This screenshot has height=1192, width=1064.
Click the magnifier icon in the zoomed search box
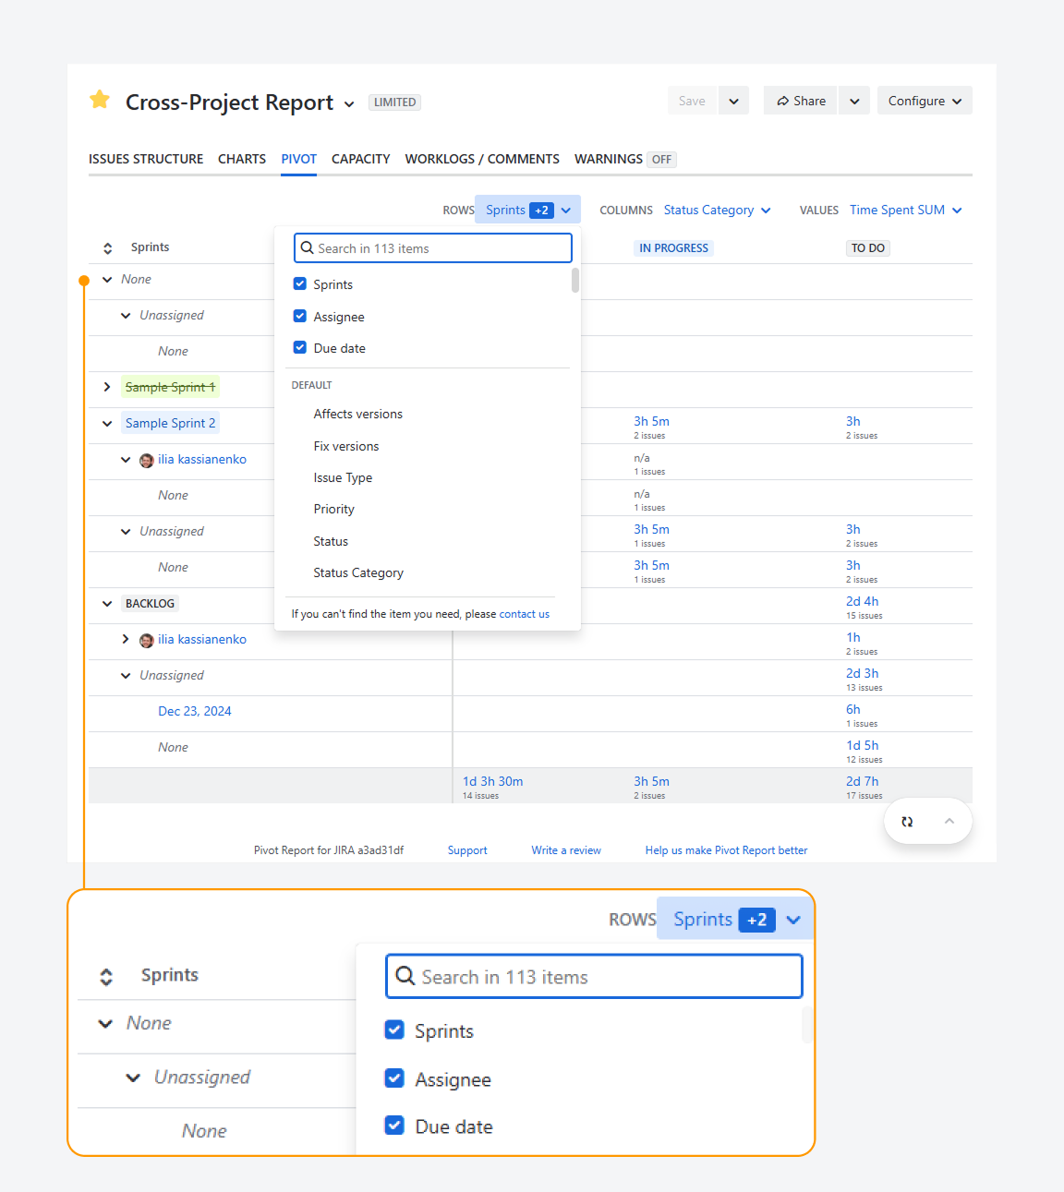coord(405,976)
